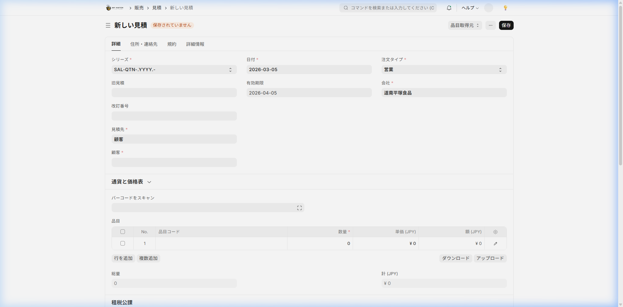Switch to the 住所・連絡先 tab

(x=144, y=44)
